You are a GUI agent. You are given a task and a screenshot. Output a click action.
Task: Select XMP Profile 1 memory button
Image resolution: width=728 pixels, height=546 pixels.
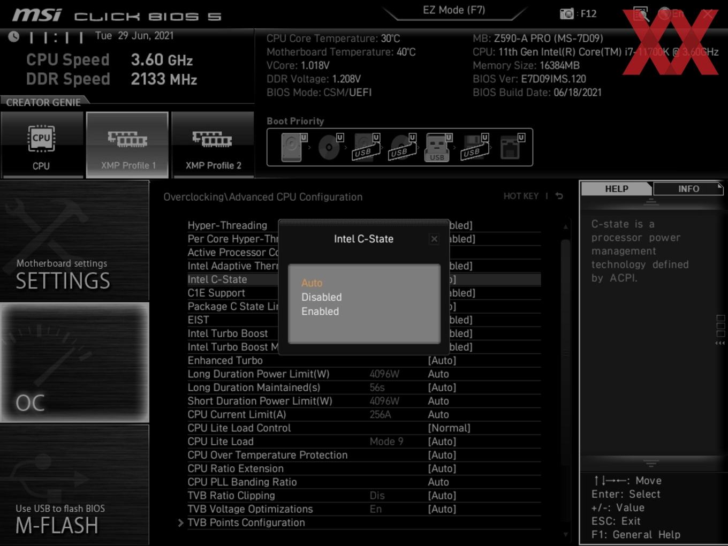pos(127,145)
